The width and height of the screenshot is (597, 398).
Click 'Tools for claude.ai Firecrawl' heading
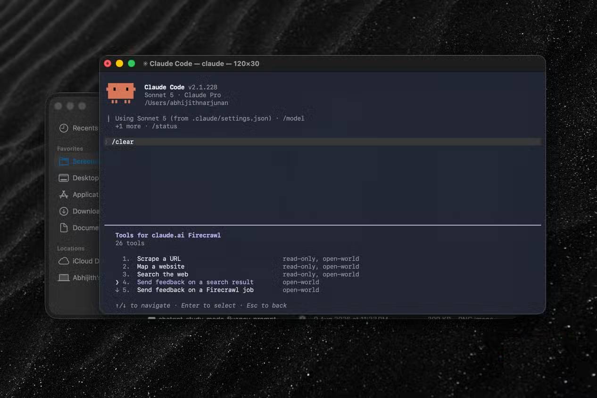click(168, 235)
